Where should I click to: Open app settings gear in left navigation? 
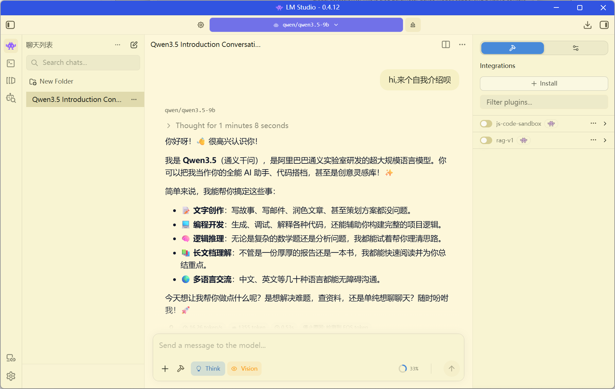[x=11, y=376]
